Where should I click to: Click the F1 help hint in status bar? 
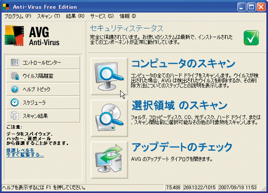coord(44,188)
